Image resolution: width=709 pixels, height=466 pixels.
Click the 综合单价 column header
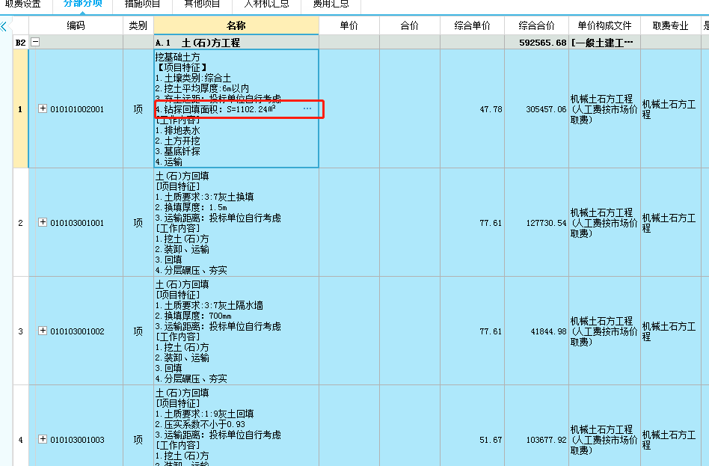pyautogui.click(x=472, y=25)
